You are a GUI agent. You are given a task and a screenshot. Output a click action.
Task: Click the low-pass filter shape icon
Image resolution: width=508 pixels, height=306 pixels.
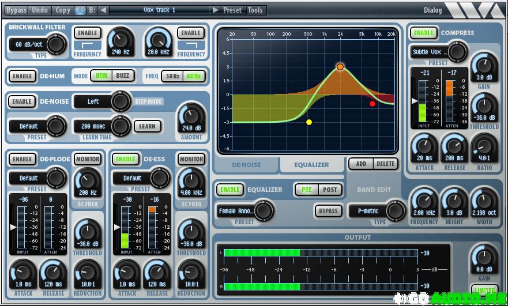(191, 45)
